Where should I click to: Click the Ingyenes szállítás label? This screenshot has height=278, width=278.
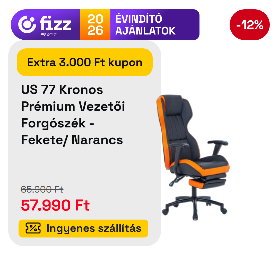click(94, 228)
